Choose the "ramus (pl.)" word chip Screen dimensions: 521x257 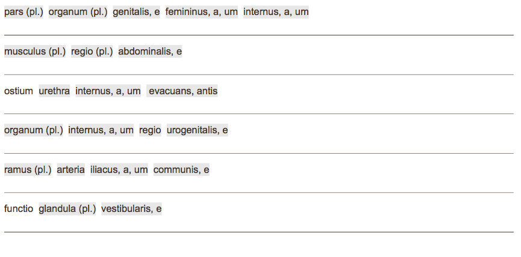28,169
